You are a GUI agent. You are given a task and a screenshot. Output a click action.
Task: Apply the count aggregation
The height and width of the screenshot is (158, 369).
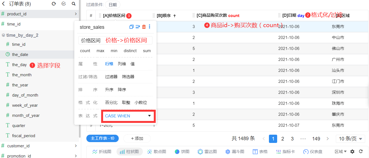(x=85, y=51)
